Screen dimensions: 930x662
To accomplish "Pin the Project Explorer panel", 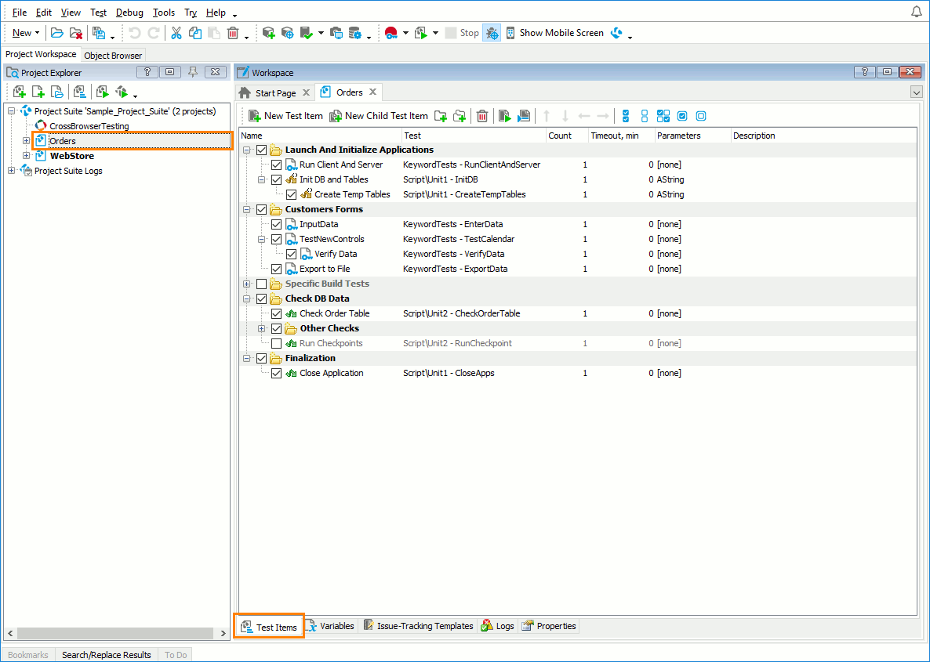I will pyautogui.click(x=192, y=72).
